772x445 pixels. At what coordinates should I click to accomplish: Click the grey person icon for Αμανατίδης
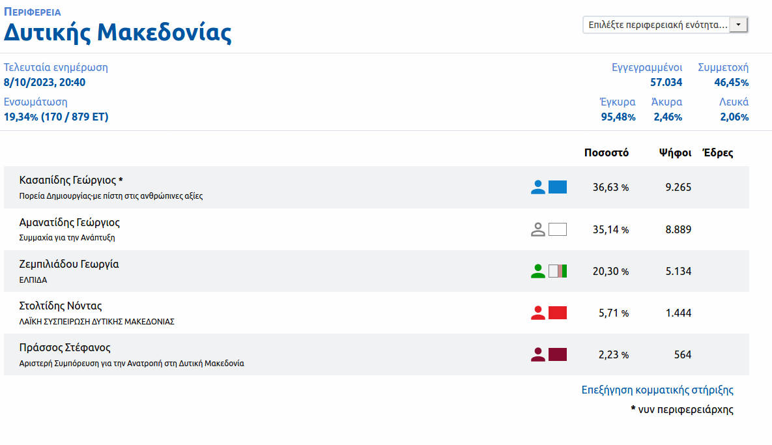pos(537,229)
